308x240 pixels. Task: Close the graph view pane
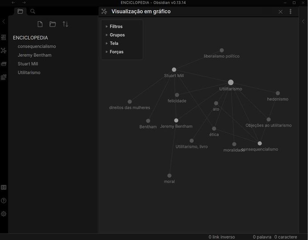point(280,12)
